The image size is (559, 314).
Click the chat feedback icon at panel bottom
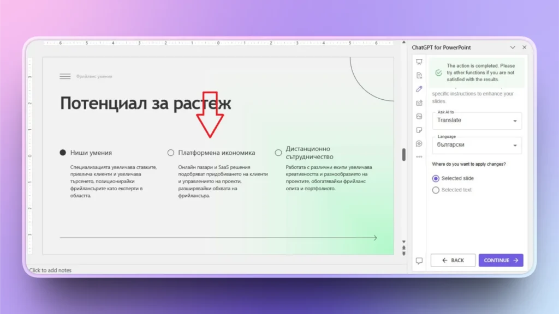tap(419, 260)
